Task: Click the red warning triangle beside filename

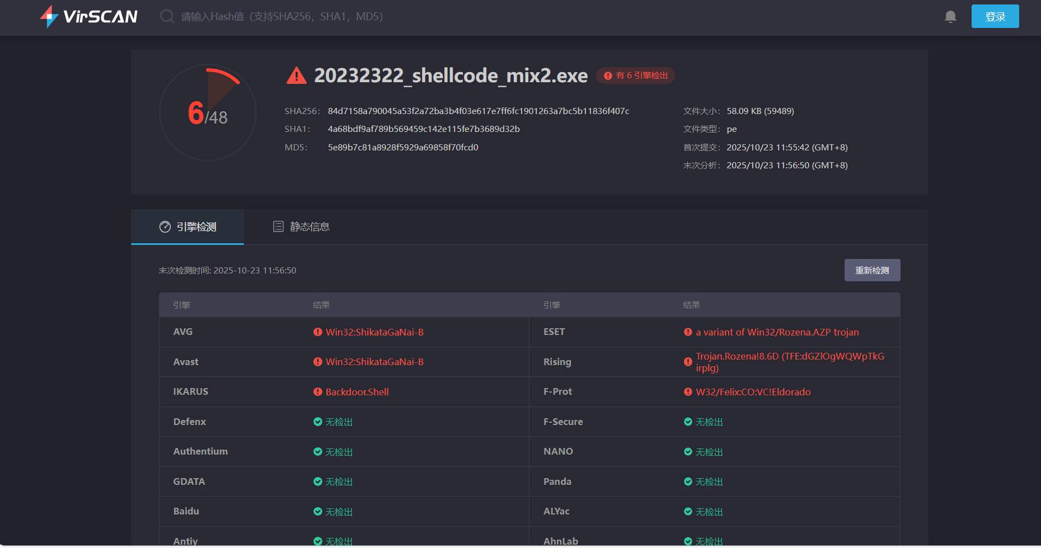Action: coord(297,75)
